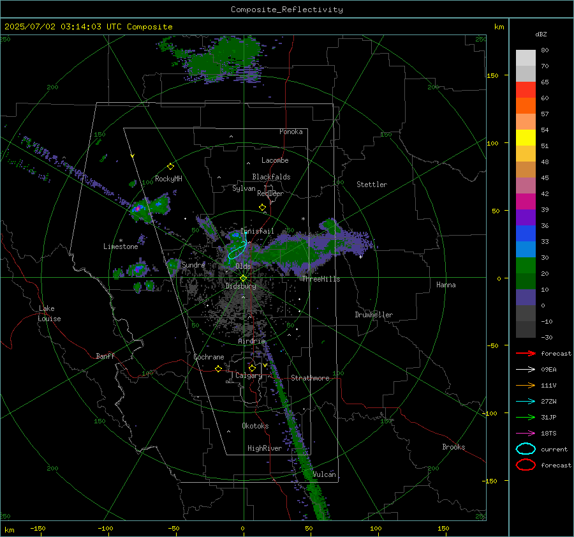
Task: Click the Sylvan label
Action: (244, 188)
